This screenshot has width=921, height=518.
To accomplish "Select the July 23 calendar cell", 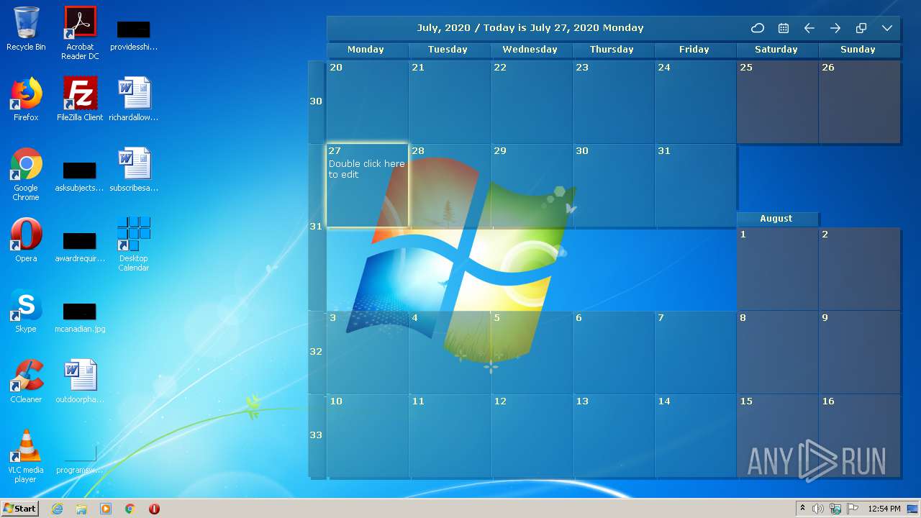I will point(613,102).
